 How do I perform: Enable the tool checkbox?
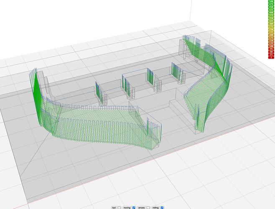pyautogui.click(x=119, y=207)
